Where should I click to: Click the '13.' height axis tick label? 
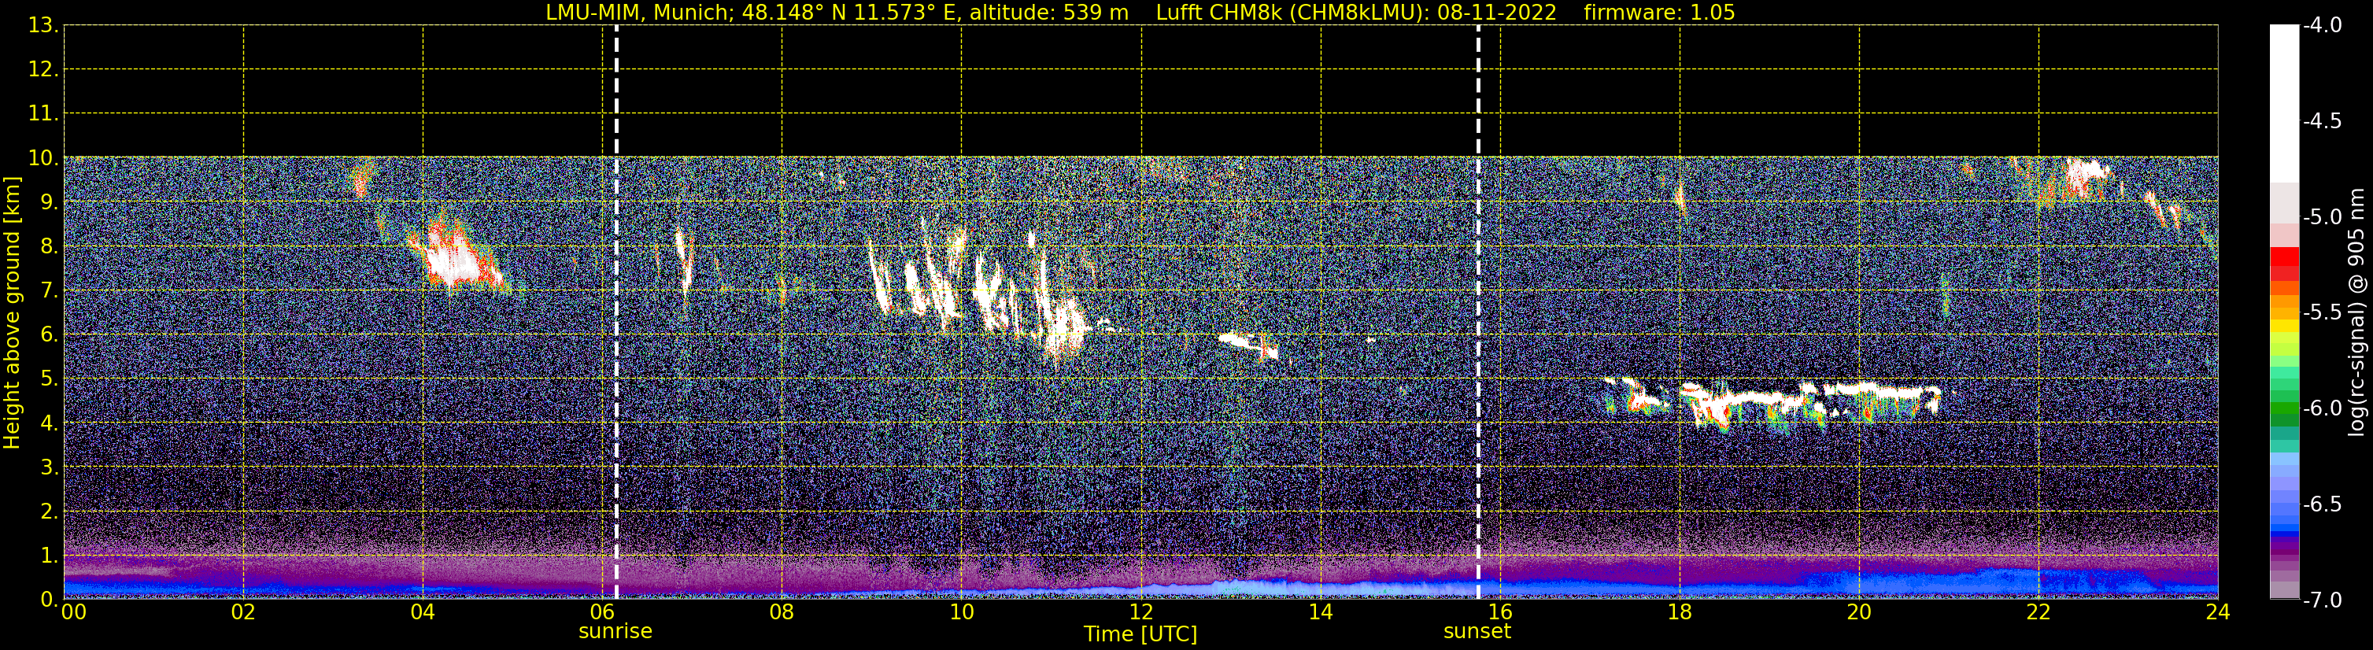click(43, 26)
